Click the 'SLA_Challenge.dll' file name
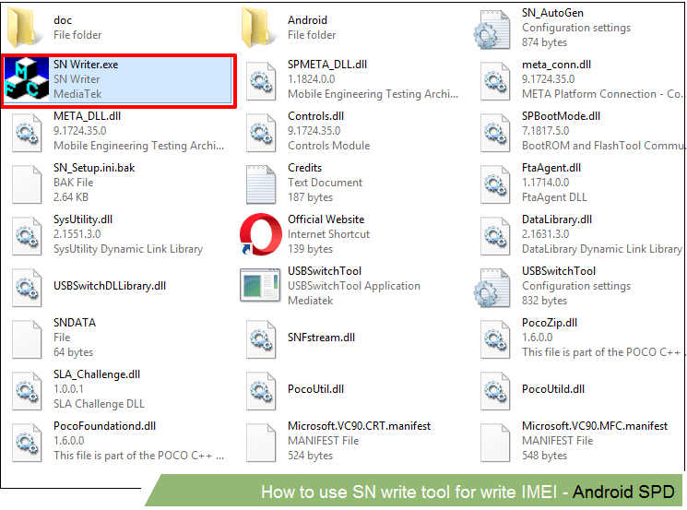687x510 pixels. (x=97, y=374)
